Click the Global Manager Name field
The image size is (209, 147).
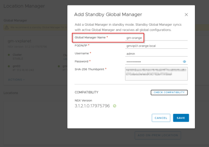tap(156, 38)
